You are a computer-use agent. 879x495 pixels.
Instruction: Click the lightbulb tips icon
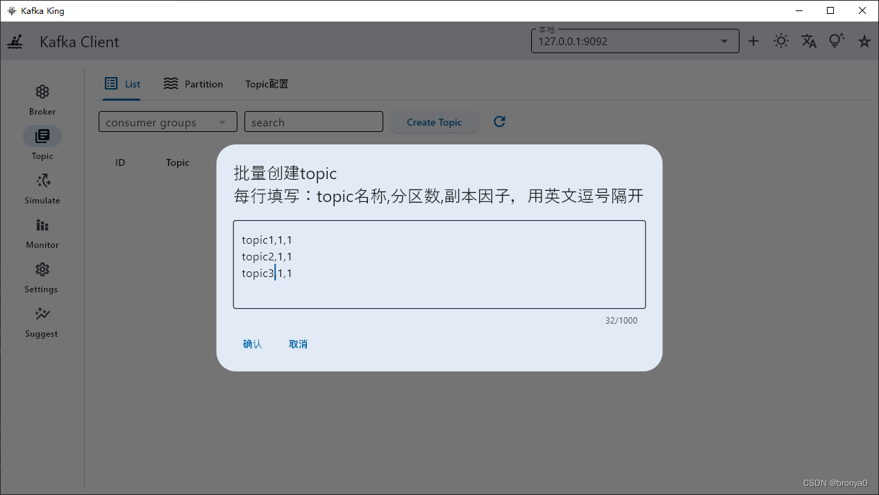(x=837, y=41)
